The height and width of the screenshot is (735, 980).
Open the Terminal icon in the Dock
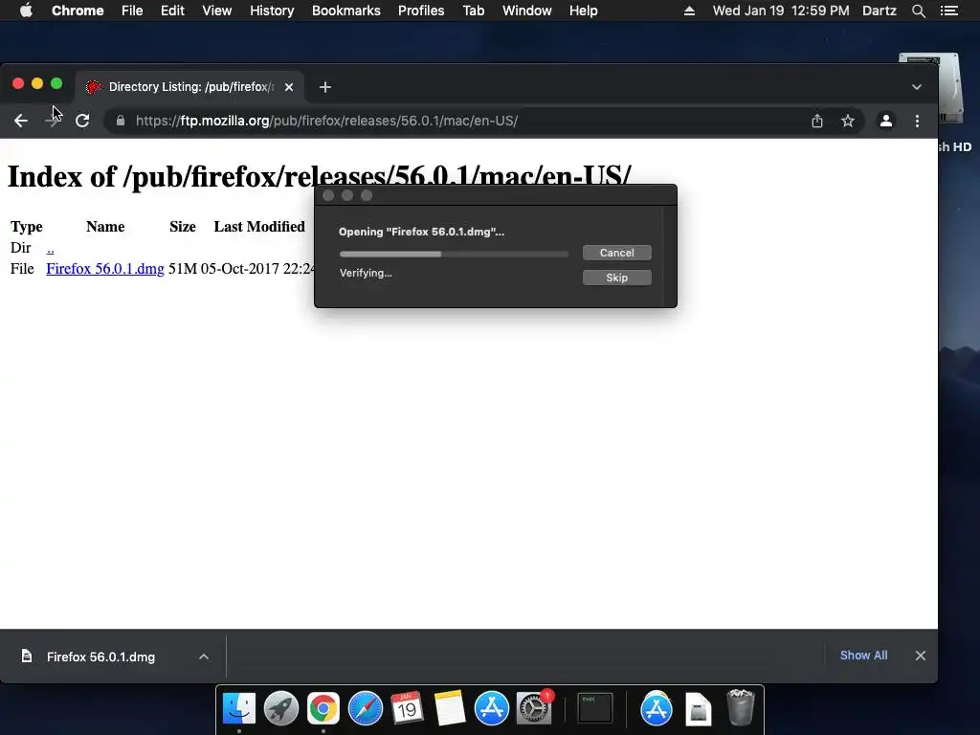[595, 709]
